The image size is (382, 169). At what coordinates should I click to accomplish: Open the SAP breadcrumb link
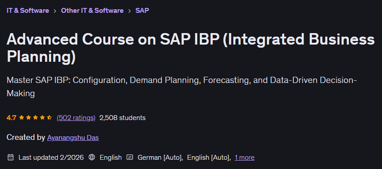point(142,11)
